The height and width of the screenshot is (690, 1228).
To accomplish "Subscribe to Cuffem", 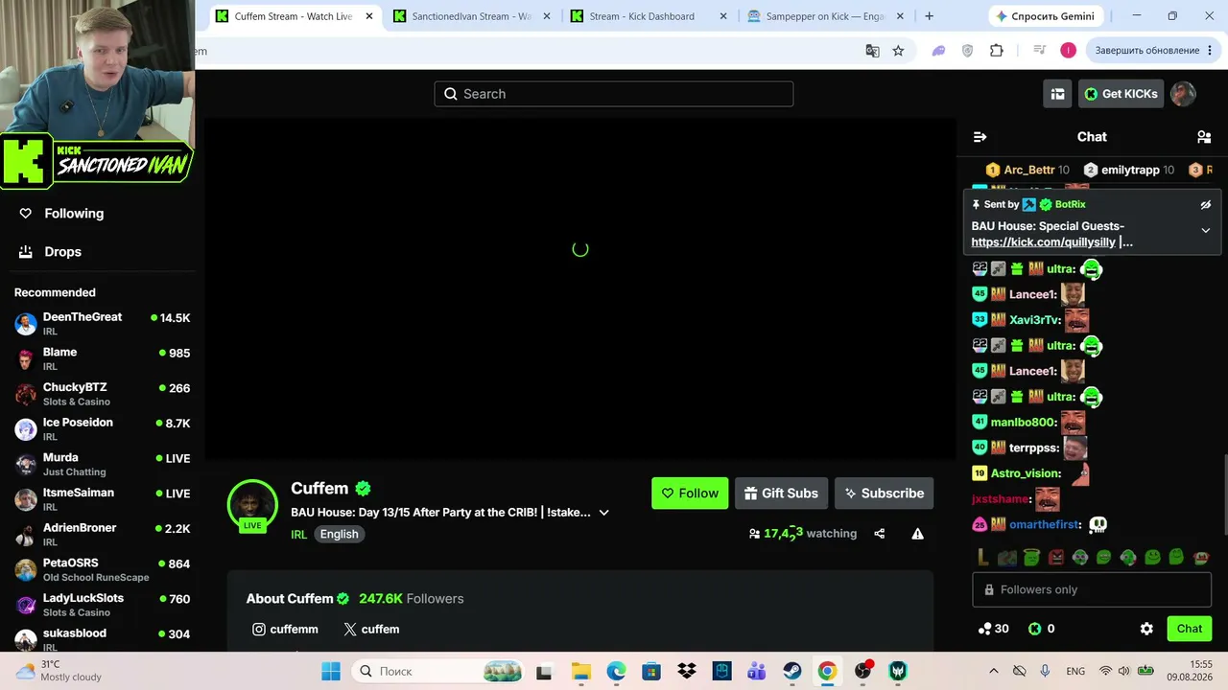I will coord(884,494).
